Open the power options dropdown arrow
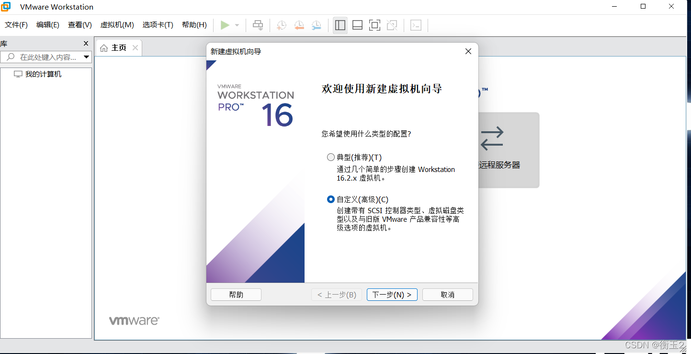 [x=237, y=25]
